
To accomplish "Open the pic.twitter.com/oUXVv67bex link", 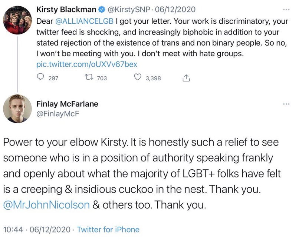I will tap(87, 64).
